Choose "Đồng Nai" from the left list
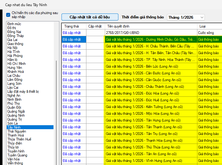Image resolution: width=222 pixels, height=165 pixels. (14, 32)
